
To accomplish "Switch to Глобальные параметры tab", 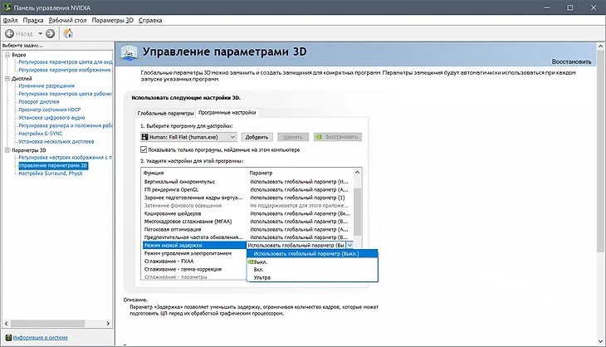I will [165, 112].
